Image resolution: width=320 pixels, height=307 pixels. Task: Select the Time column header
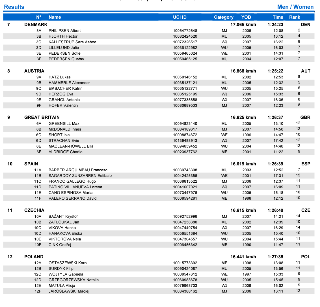click(x=278, y=17)
